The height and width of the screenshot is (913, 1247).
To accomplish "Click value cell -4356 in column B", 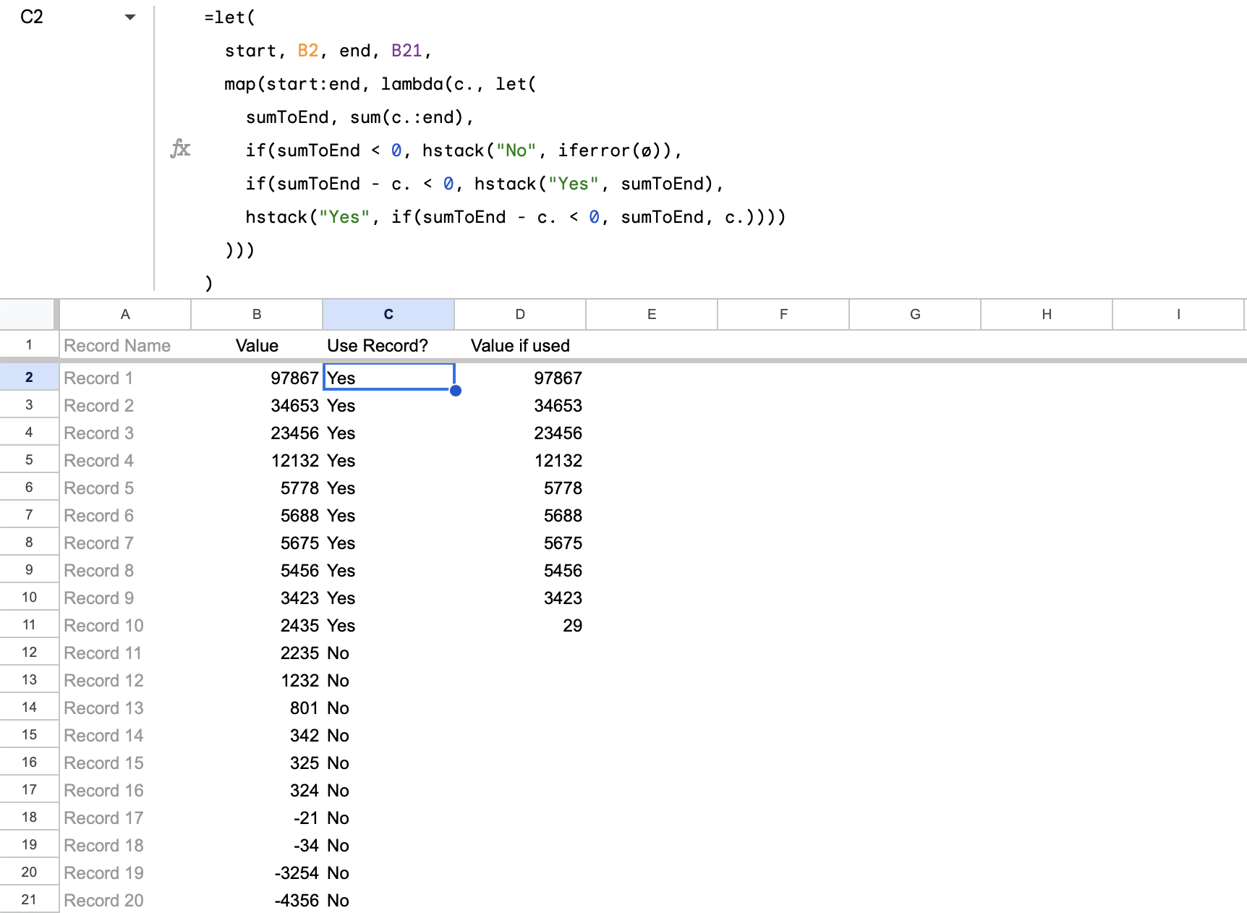I will (257, 900).
